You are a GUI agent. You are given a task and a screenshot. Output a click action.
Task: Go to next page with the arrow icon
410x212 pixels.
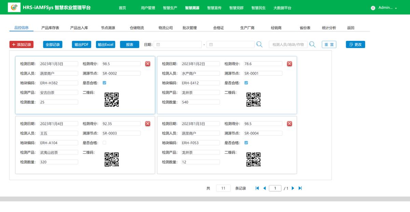[293, 188]
